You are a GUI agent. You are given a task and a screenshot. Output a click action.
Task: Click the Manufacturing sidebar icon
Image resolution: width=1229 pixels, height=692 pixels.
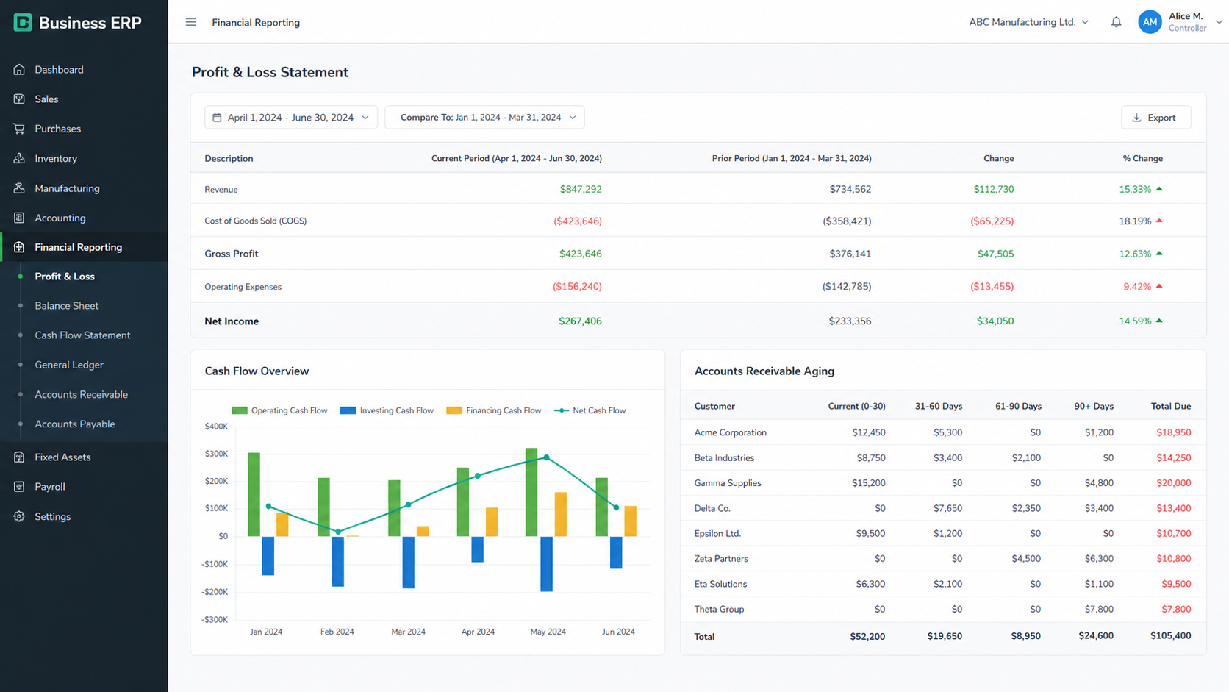click(x=19, y=188)
